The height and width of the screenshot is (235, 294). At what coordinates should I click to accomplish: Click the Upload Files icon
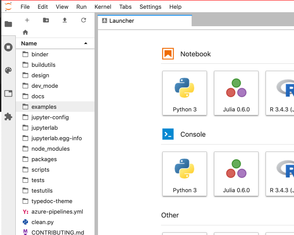click(65, 20)
